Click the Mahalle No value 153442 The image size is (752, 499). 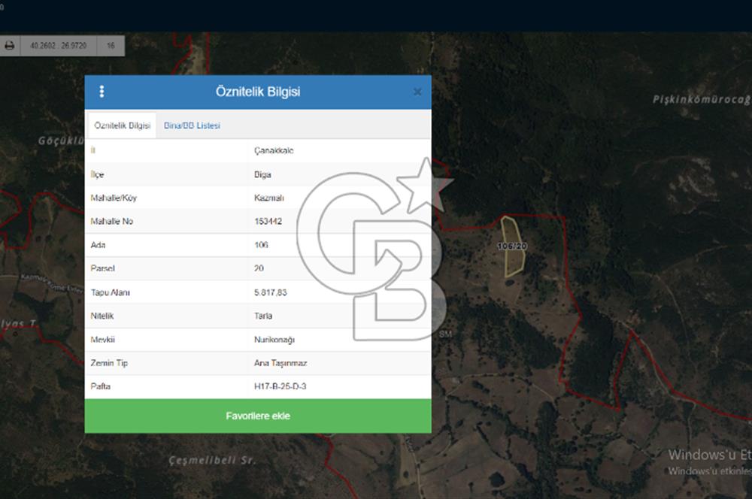pos(268,222)
